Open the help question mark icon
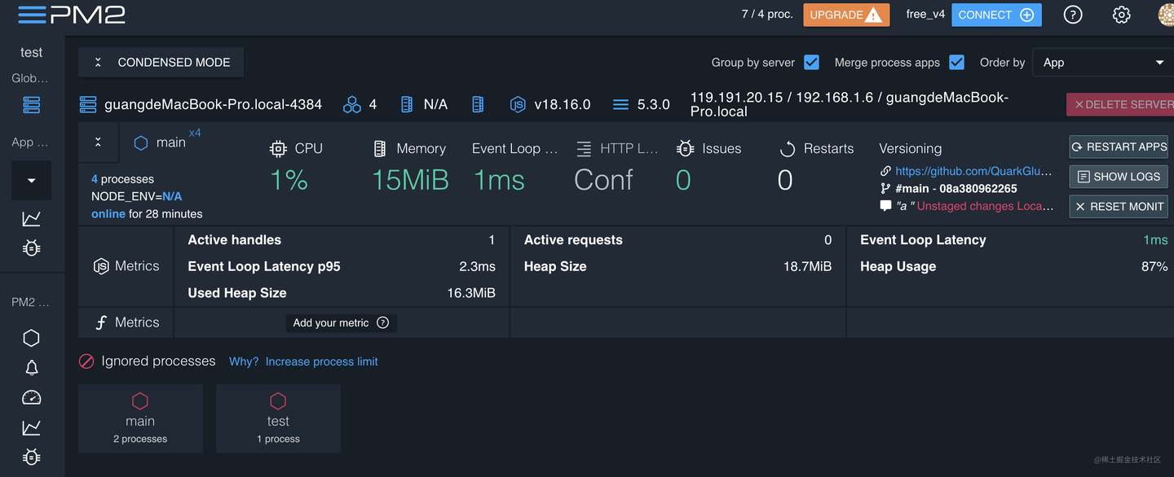Screen dimensions: 1174x477 click(x=1072, y=14)
